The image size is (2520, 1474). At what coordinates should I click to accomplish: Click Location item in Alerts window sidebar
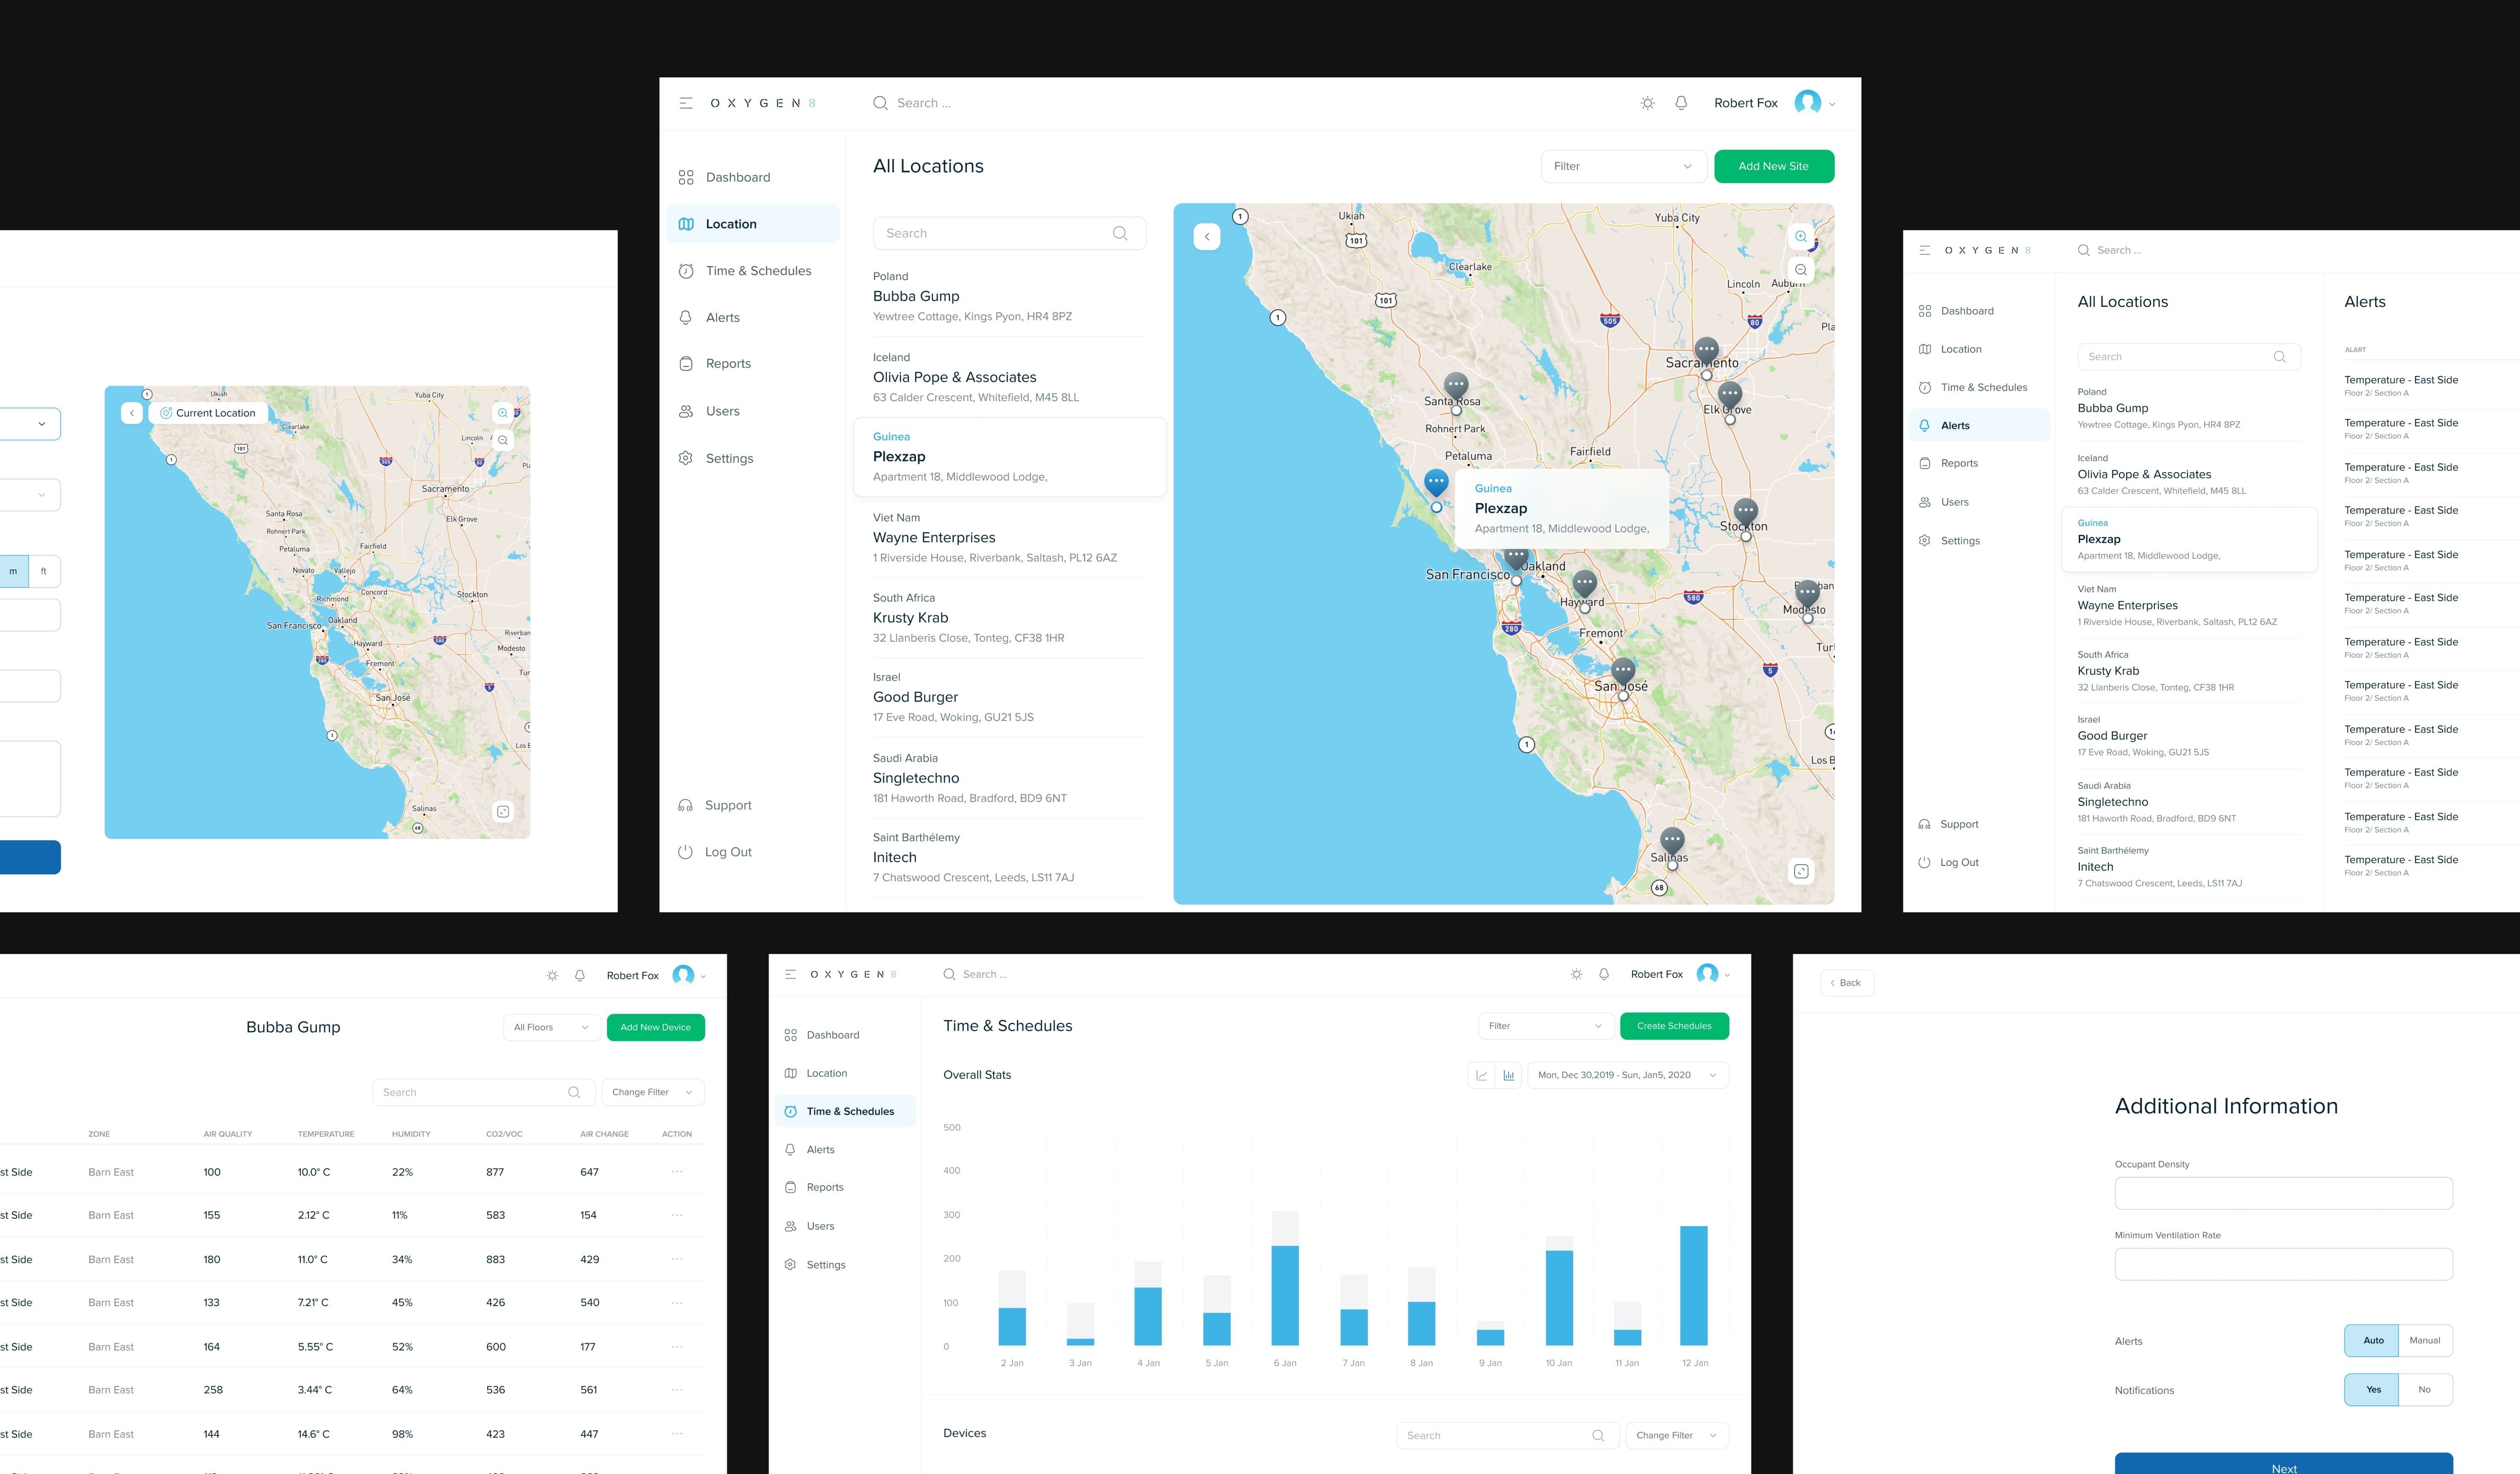pos(1979,349)
